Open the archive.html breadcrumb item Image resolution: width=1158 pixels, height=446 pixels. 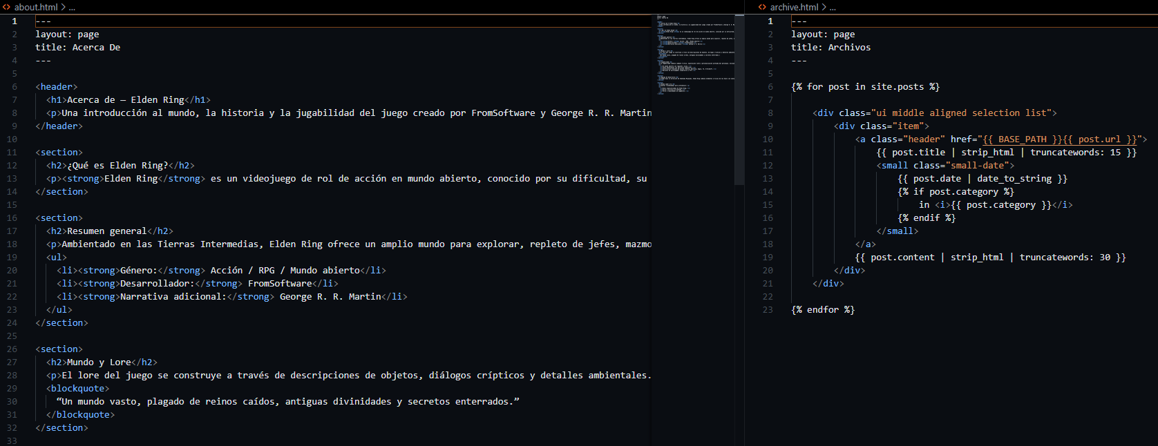click(x=794, y=7)
